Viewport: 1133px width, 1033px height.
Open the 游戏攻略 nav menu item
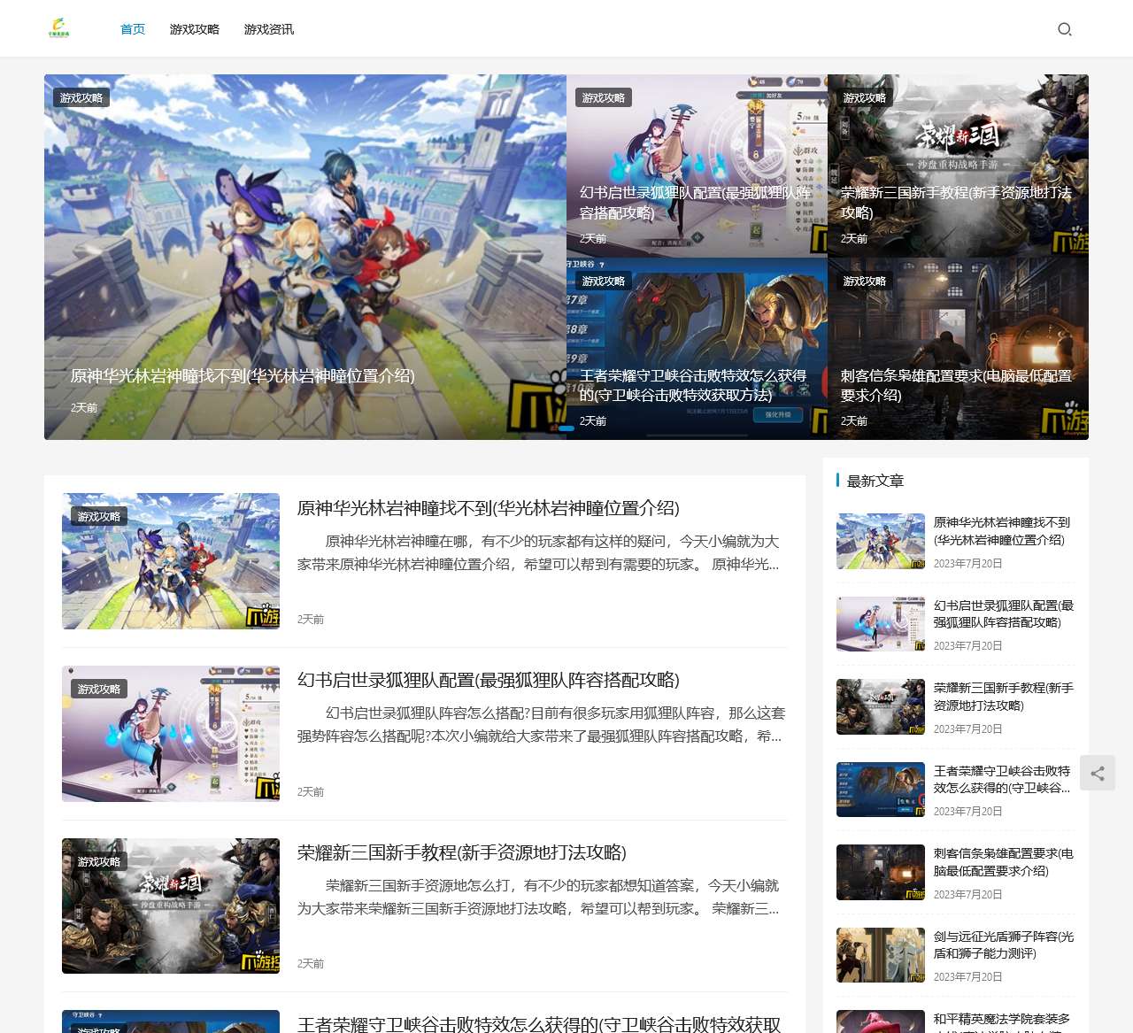click(195, 29)
